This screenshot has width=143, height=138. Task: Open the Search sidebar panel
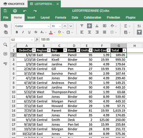(5, 45)
